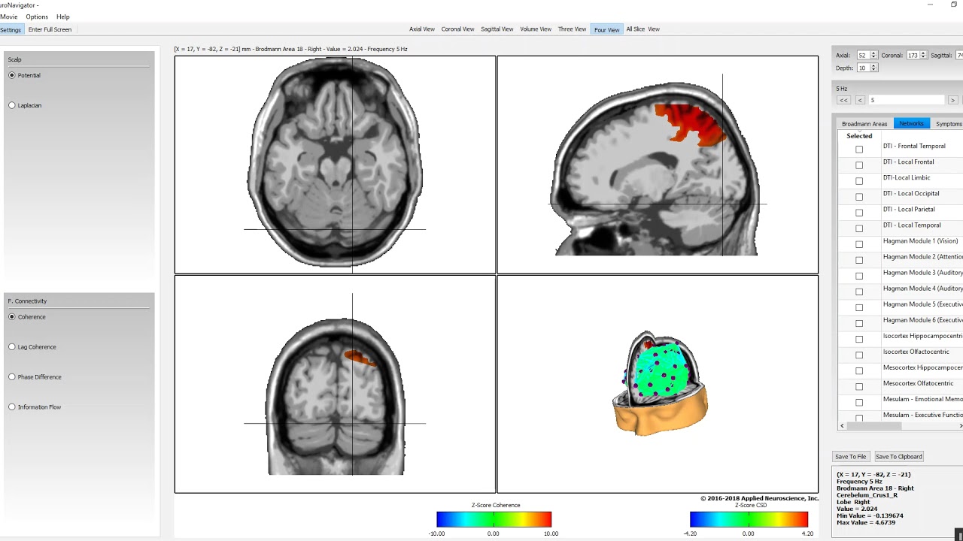Step to next frequency with > button
Viewport: 963px width, 541px height.
click(x=952, y=100)
